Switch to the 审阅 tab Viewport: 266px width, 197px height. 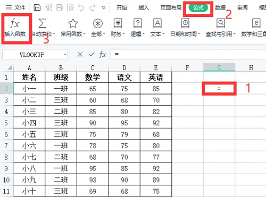[242, 7]
